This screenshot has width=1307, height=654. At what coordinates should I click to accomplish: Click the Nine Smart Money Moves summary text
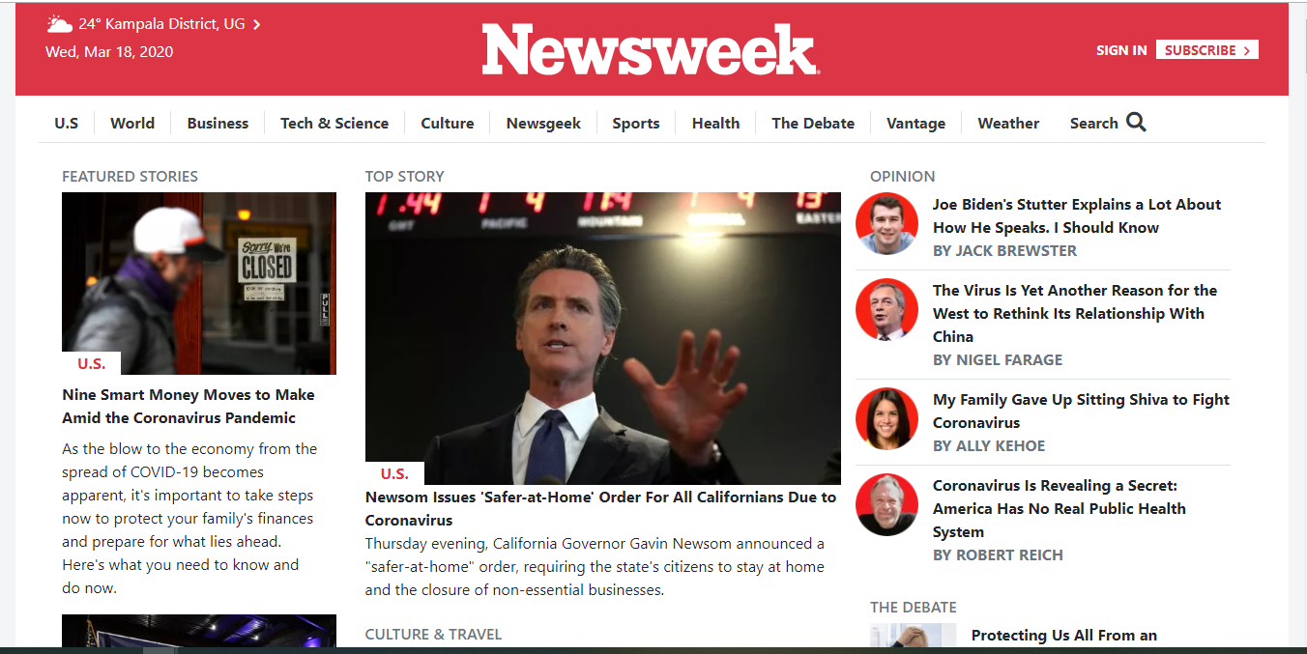189,518
